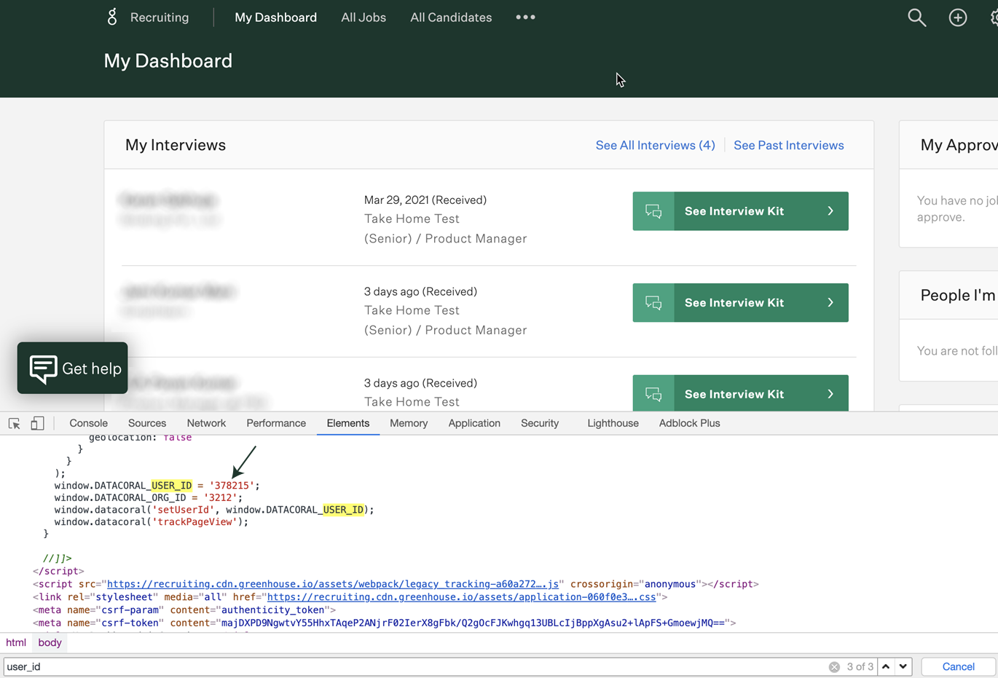Viewport: 998px width, 678px height.
Task: Switch to the Security tab
Action: [540, 423]
